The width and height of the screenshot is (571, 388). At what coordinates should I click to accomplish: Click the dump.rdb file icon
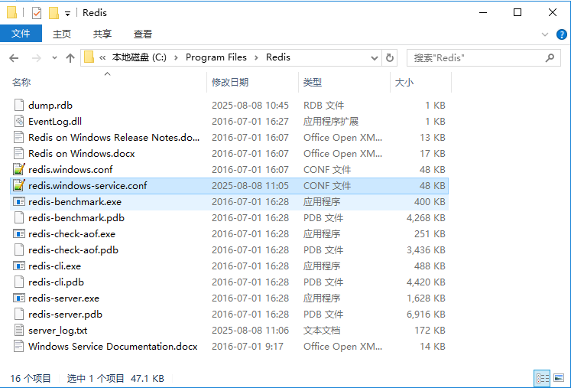[x=19, y=105]
